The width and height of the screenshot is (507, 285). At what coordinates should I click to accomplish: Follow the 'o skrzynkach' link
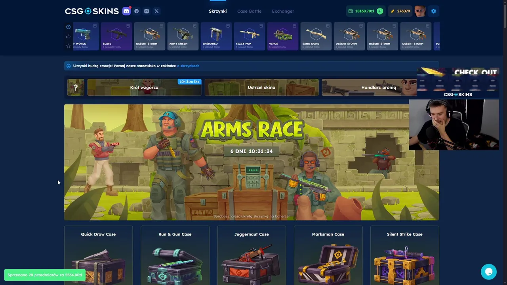point(188,66)
